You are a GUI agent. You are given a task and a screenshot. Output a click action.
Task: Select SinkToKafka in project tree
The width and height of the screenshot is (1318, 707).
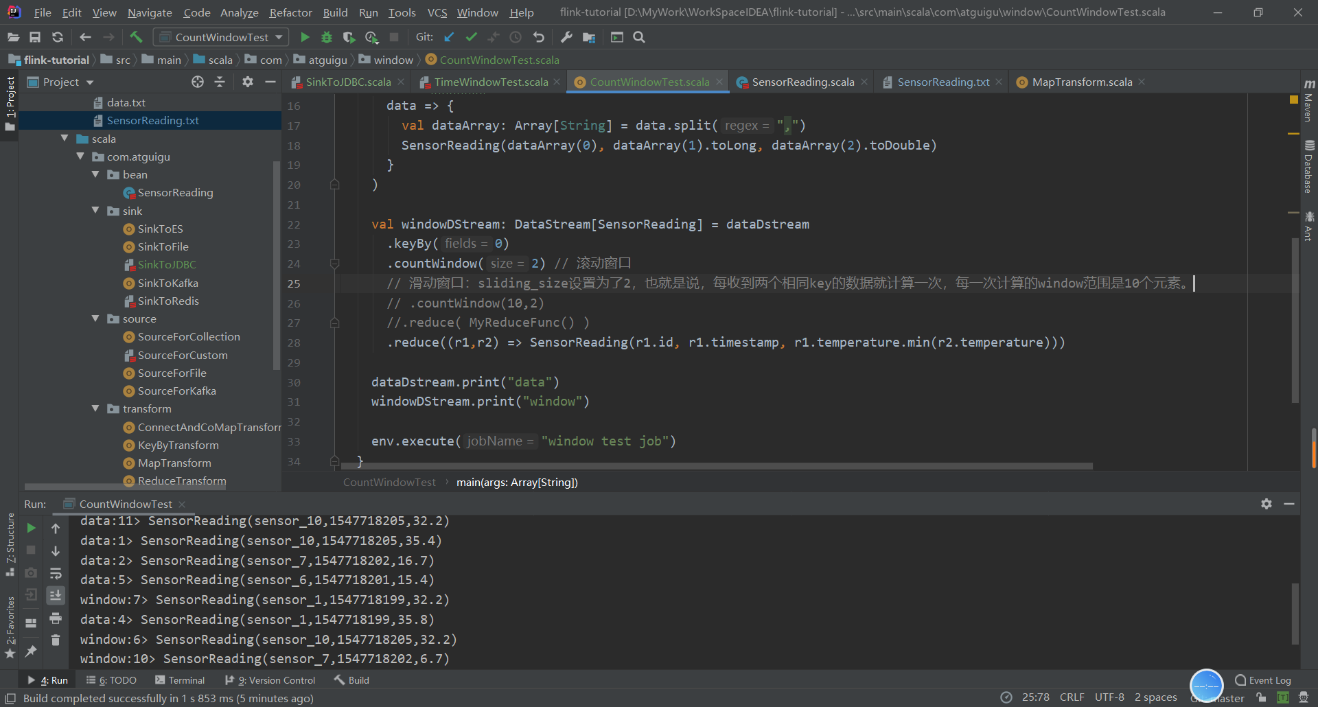click(x=167, y=283)
